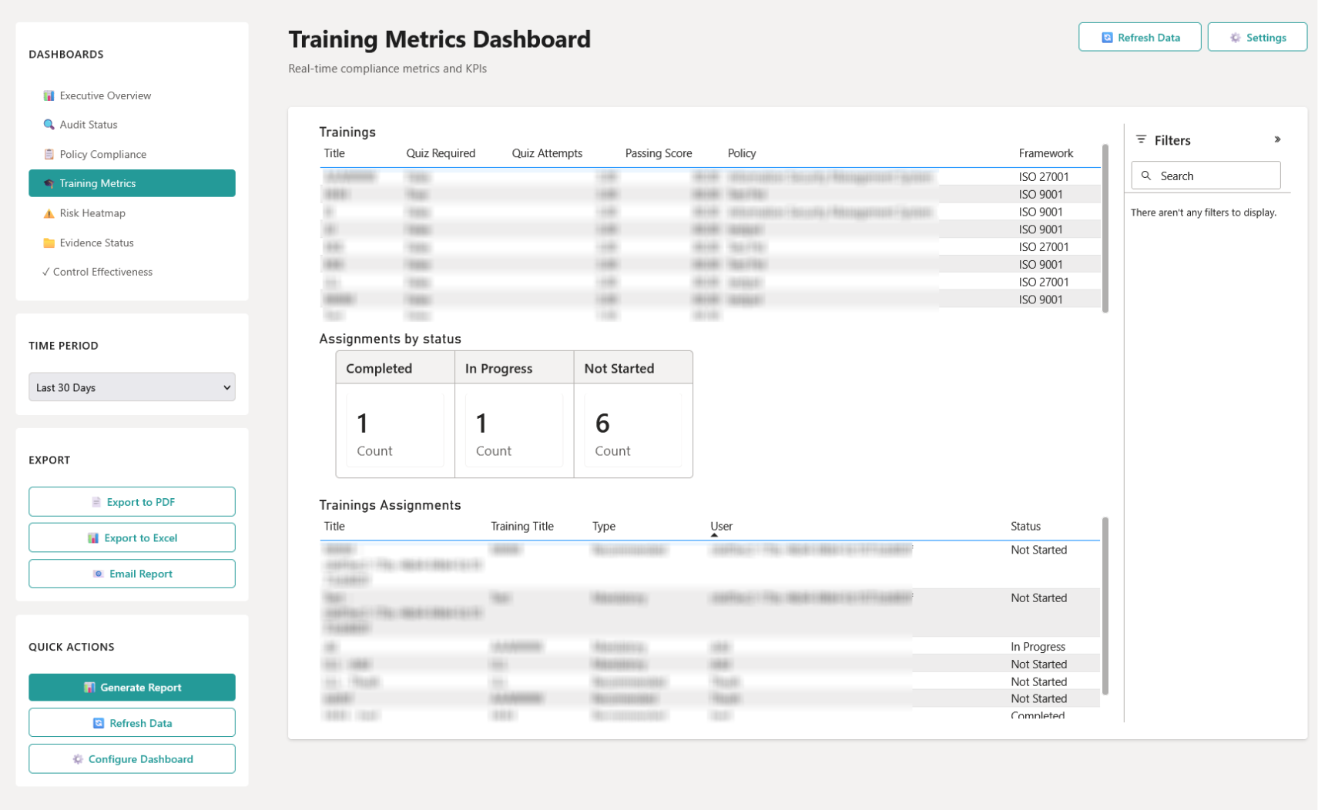Open Policy Compliance dashboard
The width and height of the screenshot is (1318, 810).
click(x=132, y=154)
